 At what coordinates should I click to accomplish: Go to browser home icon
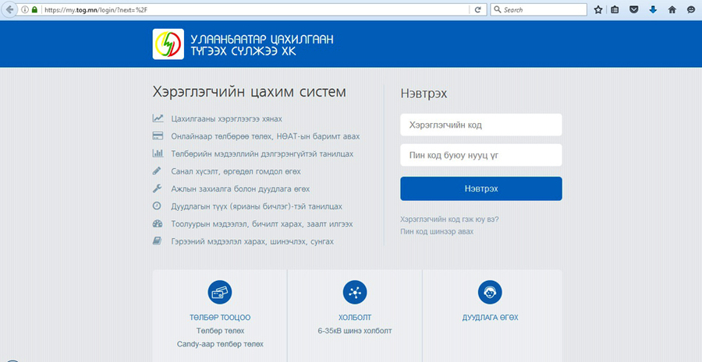click(x=672, y=9)
